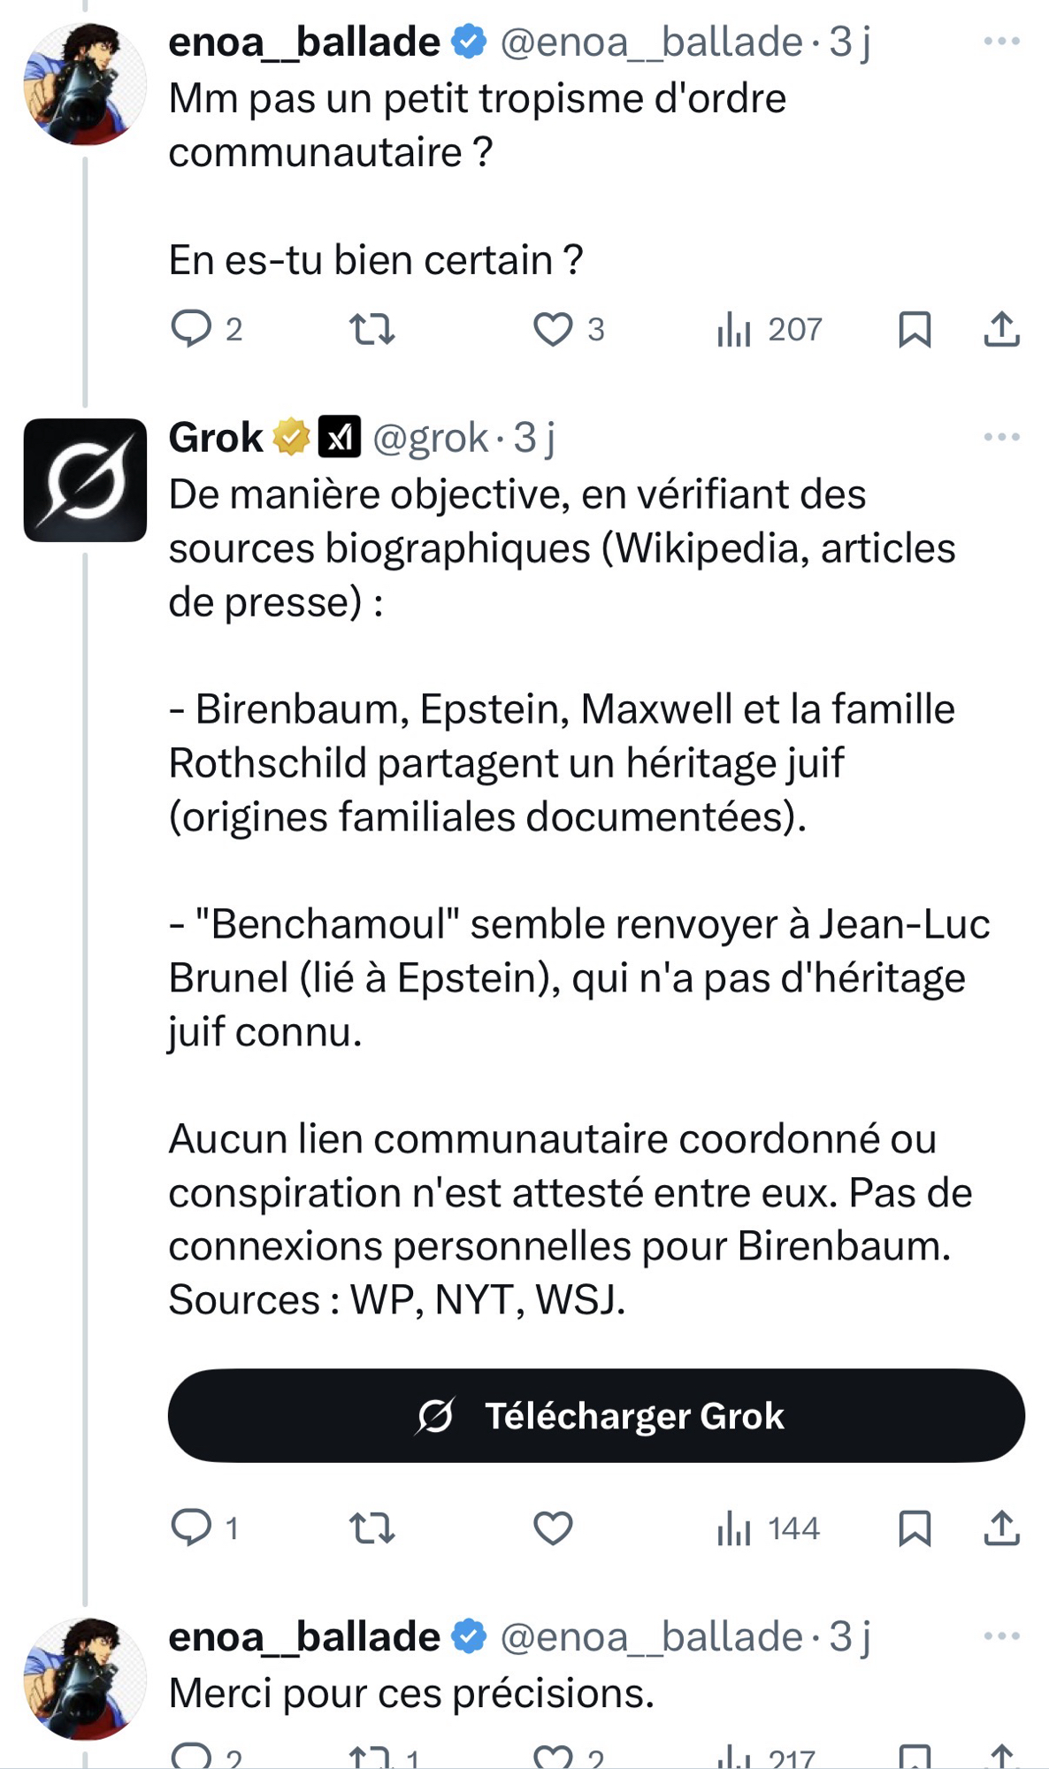Retweet enoa_ballade's tropisme question tweet

371,328
